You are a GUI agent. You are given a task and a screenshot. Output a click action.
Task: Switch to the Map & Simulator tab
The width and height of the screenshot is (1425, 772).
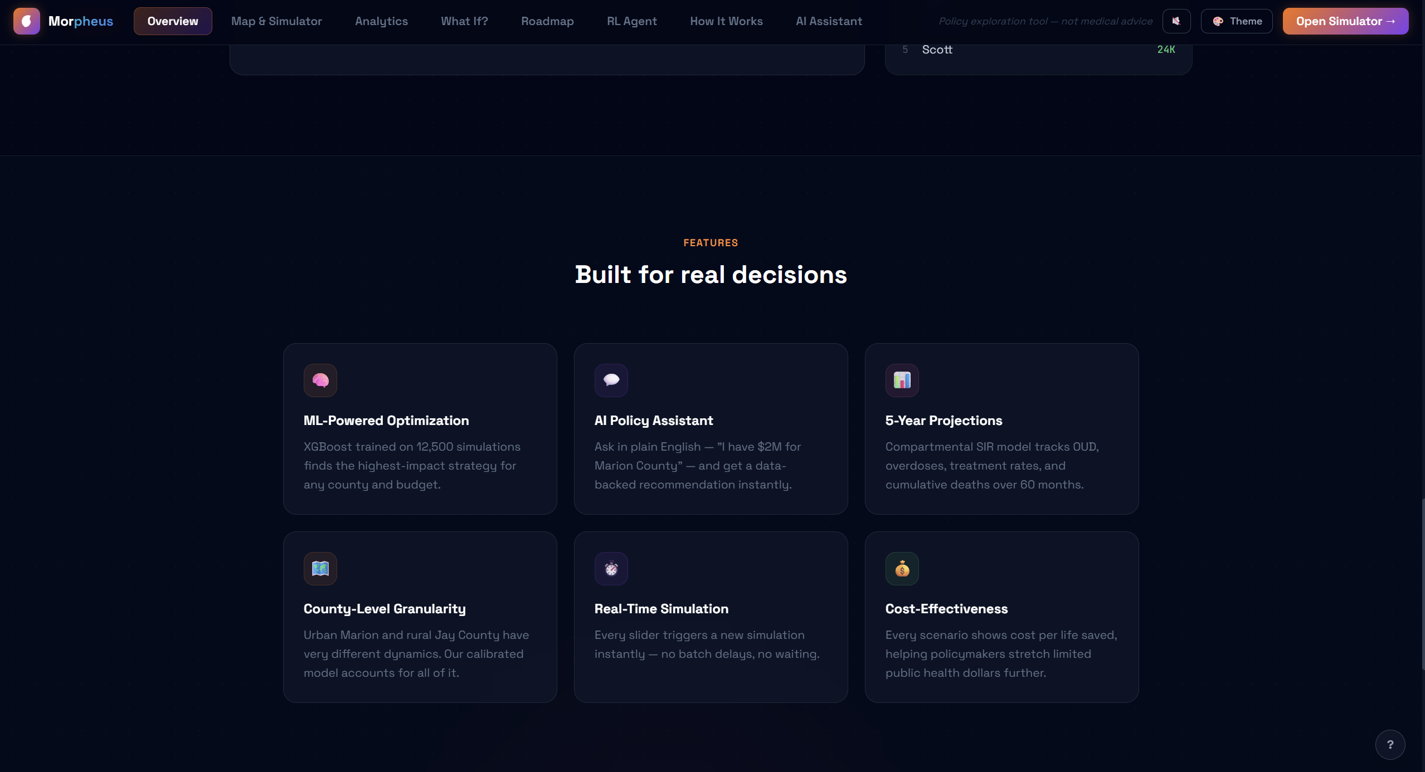pos(276,21)
